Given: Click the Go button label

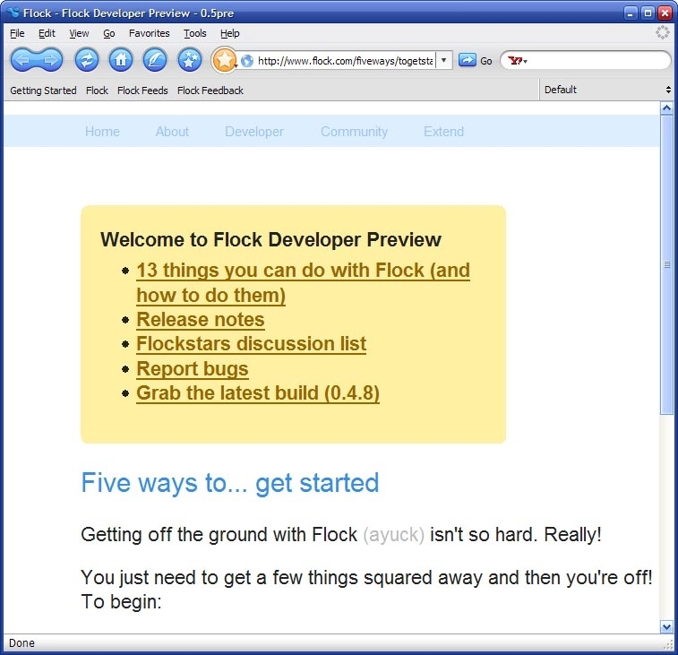Looking at the screenshot, I should 486,61.
